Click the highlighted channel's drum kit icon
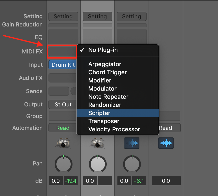The height and width of the screenshot is (196, 218). pos(98,143)
